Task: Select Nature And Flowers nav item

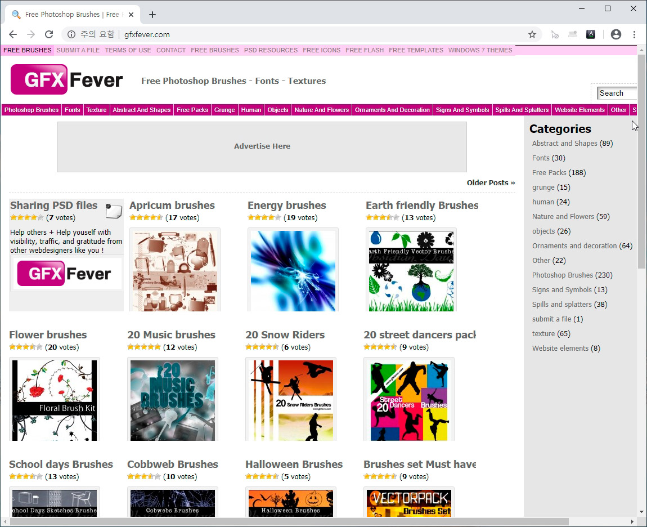Action: pos(321,110)
